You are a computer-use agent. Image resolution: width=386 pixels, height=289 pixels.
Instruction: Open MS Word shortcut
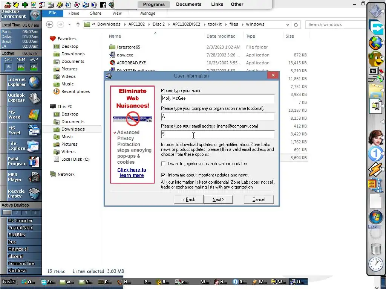coord(21,114)
